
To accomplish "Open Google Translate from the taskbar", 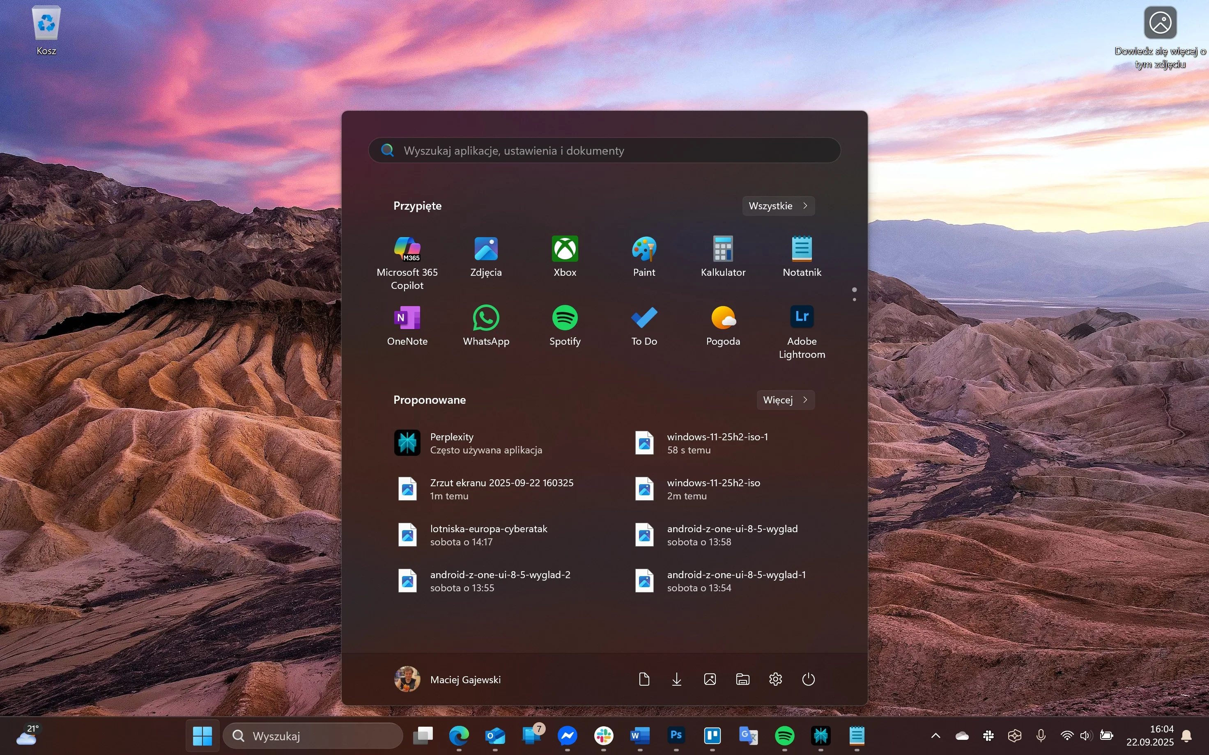I will [x=748, y=736].
